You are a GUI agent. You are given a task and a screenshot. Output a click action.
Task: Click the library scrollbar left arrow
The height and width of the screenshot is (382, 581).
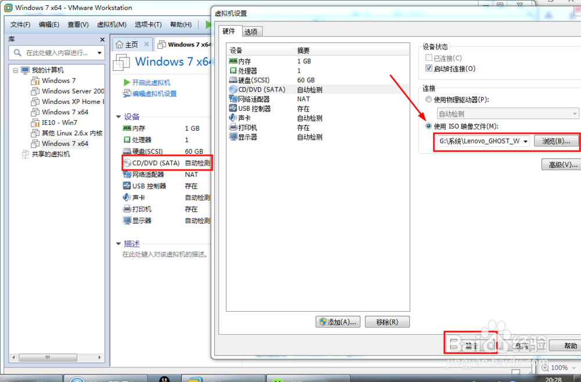tap(14, 358)
